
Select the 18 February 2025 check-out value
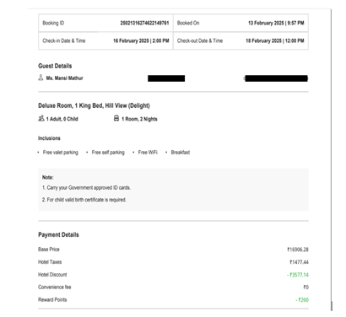[275, 40]
